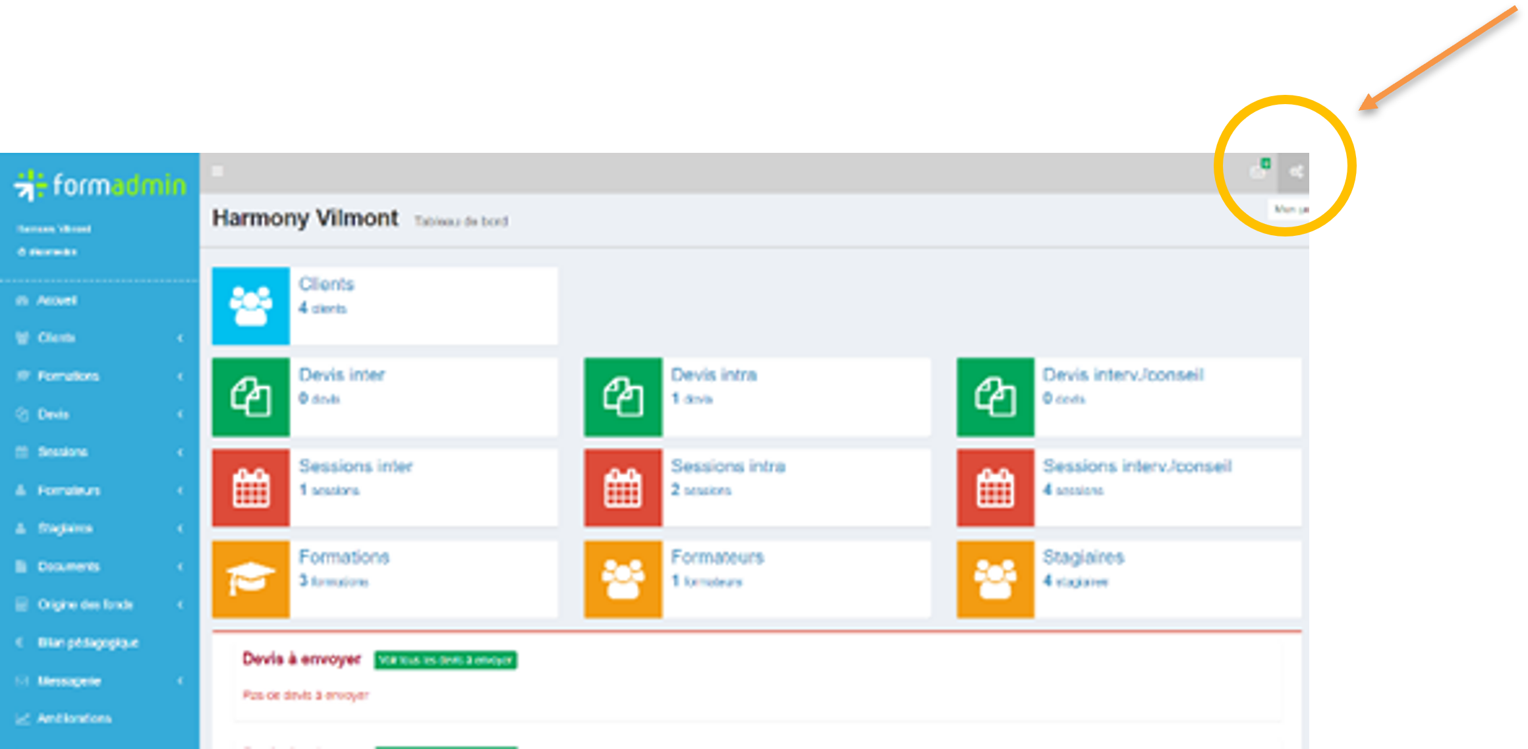Viewport: 1528px width, 749px height.
Task: Open notifications icon with green badge
Action: point(1259,171)
